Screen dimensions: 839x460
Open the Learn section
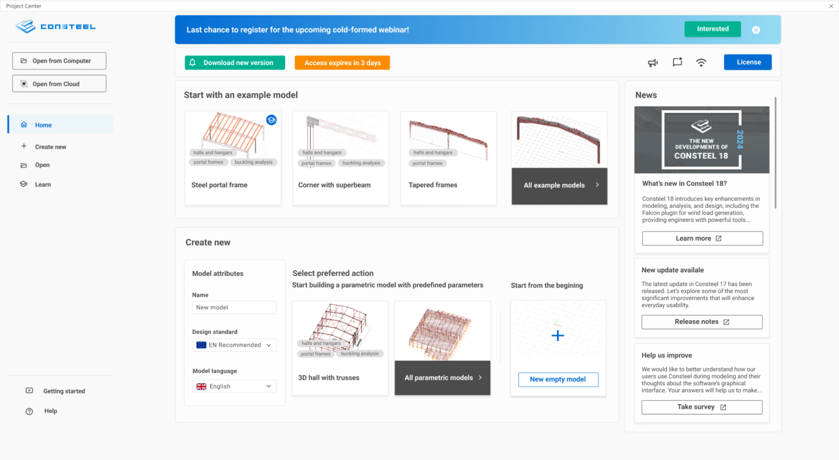(43, 184)
